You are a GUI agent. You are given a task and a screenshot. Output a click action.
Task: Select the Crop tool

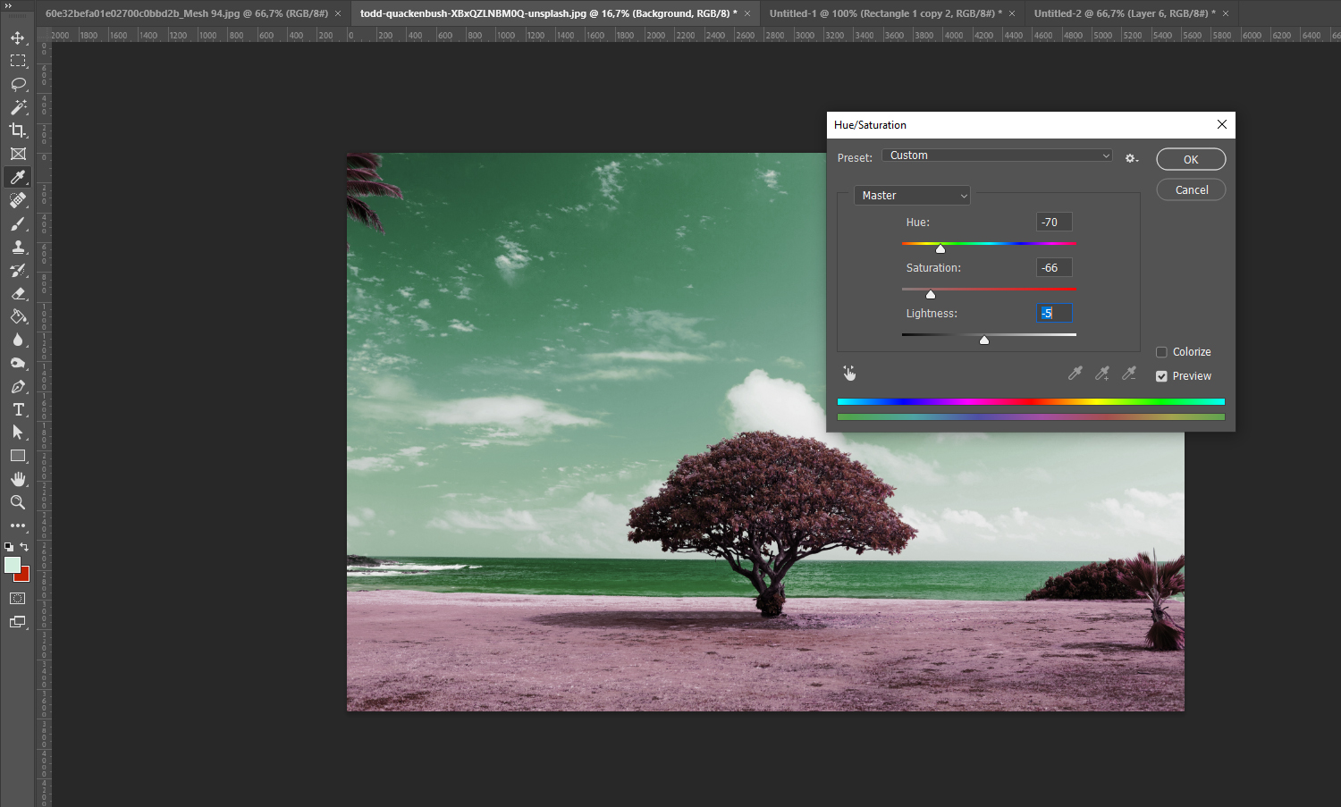click(18, 130)
